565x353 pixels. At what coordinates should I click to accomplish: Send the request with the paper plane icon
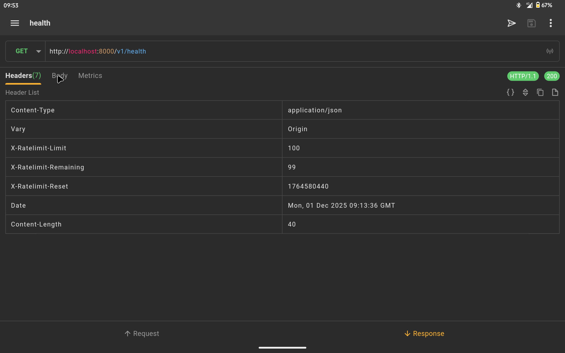pyautogui.click(x=511, y=23)
